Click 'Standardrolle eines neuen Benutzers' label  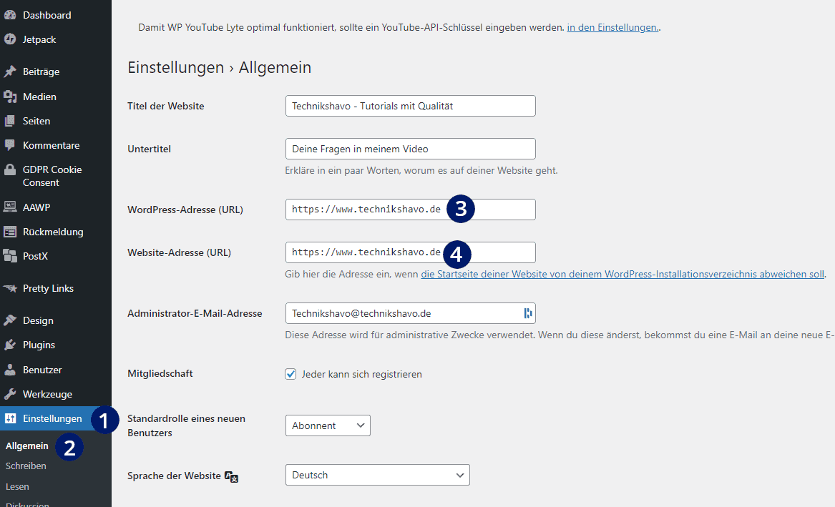(x=186, y=425)
